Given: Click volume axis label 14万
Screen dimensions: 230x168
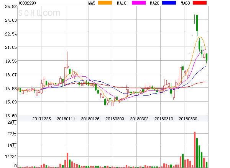Looking at the screenshot, I should click(12, 145).
